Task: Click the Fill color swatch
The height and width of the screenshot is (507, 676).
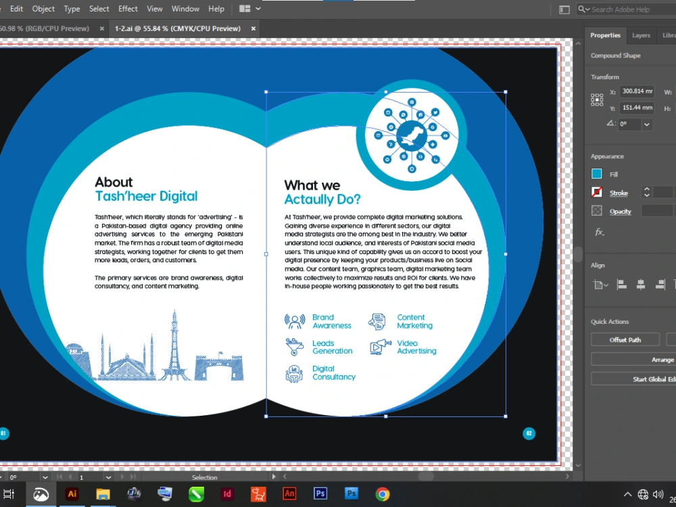Action: tap(597, 174)
